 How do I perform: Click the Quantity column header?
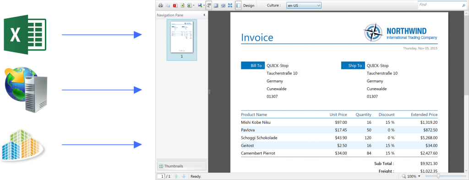pyautogui.click(x=363, y=115)
